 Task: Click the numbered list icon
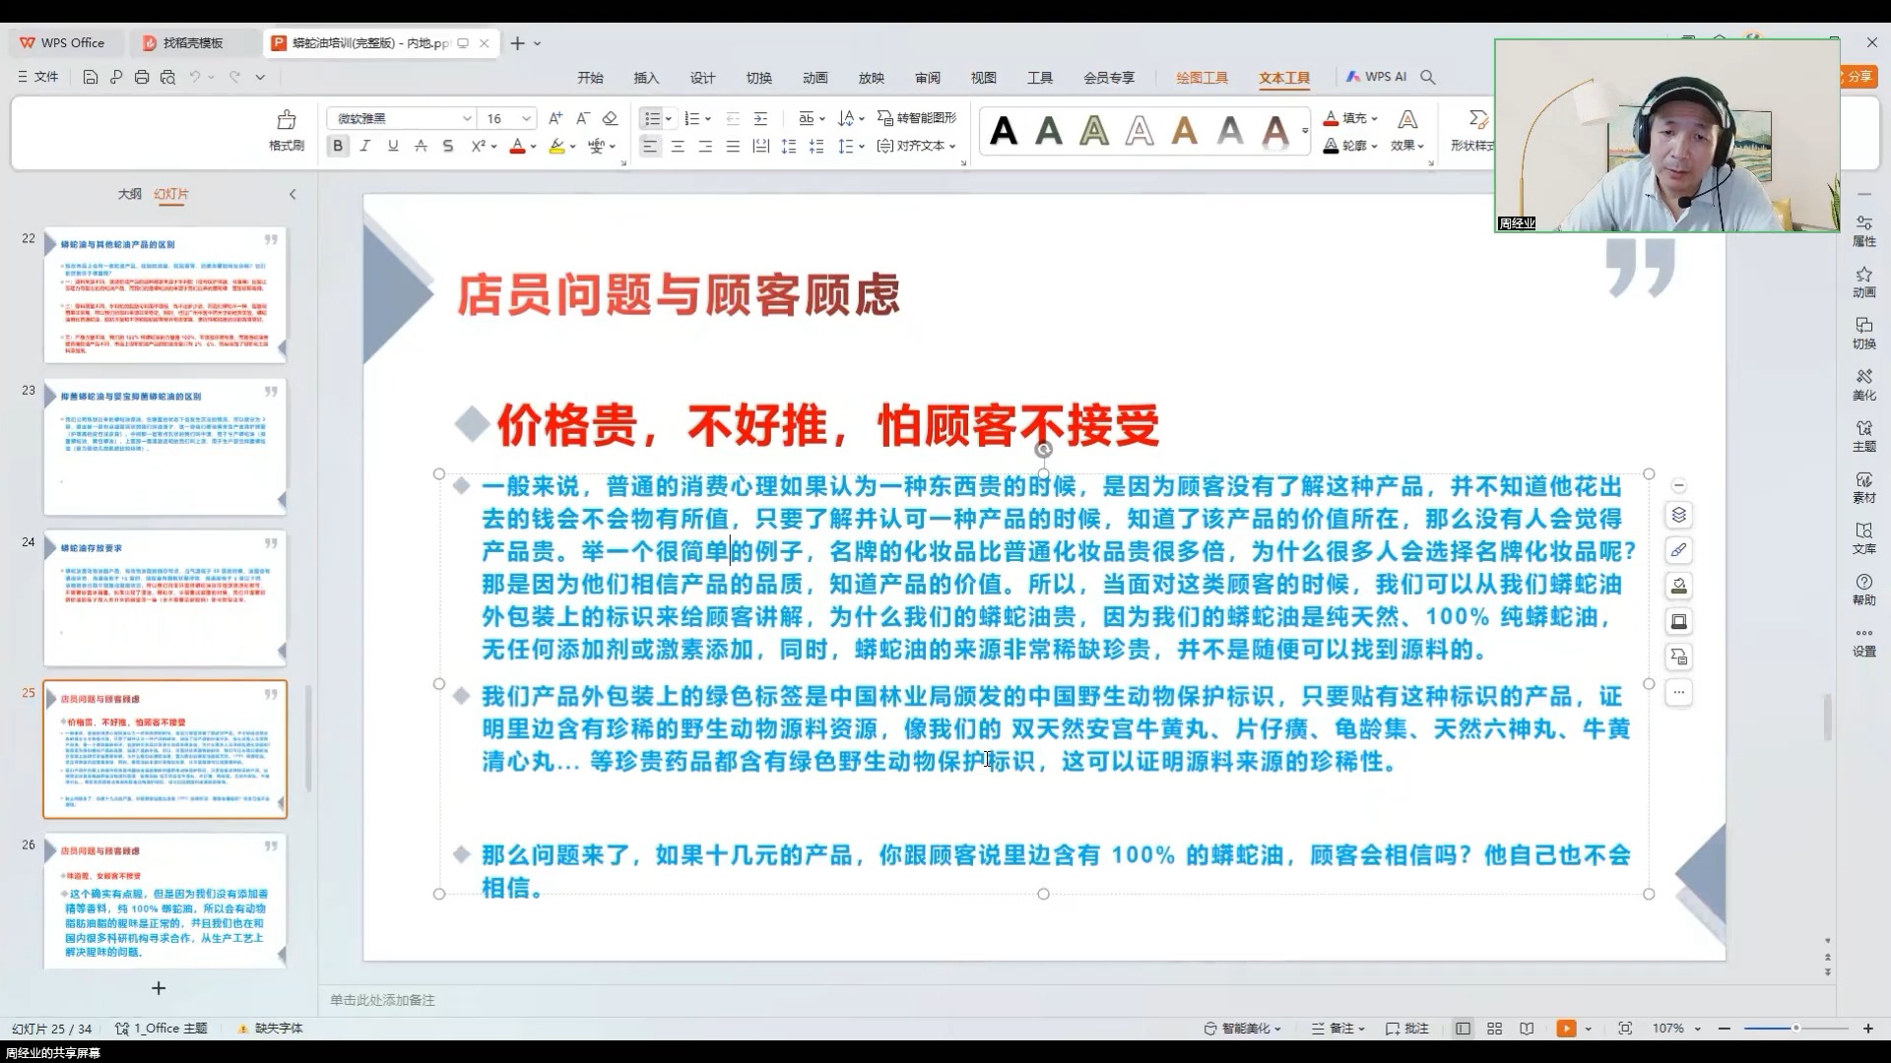(692, 118)
